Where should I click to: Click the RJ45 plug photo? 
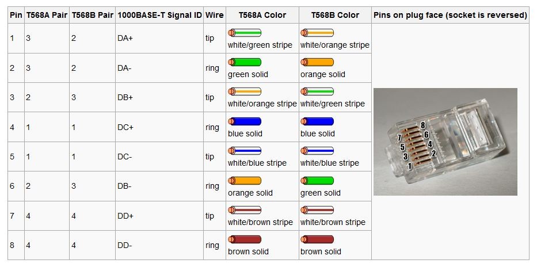point(445,142)
